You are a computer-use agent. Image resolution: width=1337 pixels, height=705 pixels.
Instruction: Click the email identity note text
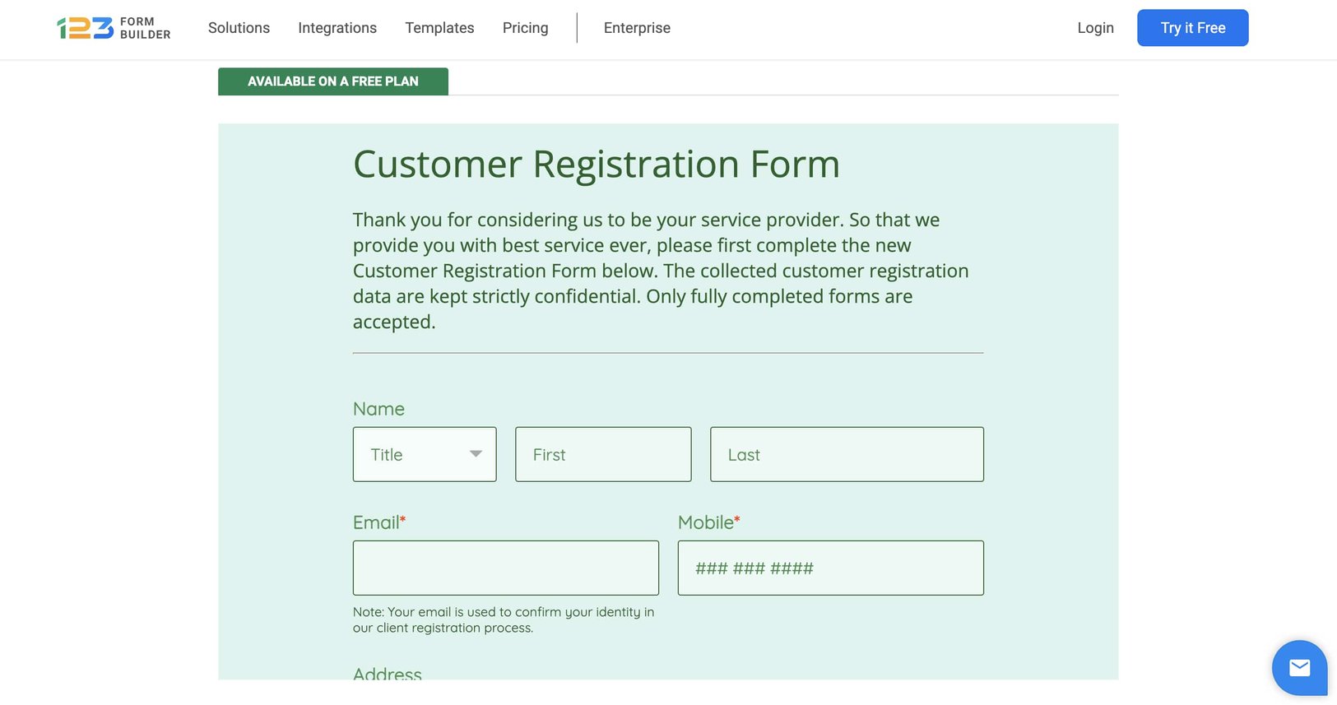[x=503, y=619]
